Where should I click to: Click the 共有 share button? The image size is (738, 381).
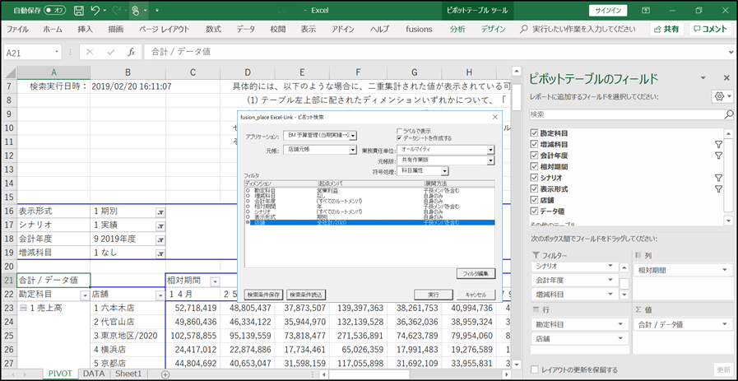(x=667, y=29)
